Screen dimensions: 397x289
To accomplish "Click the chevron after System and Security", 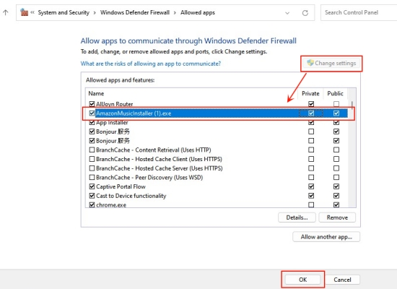I will click(x=95, y=13).
